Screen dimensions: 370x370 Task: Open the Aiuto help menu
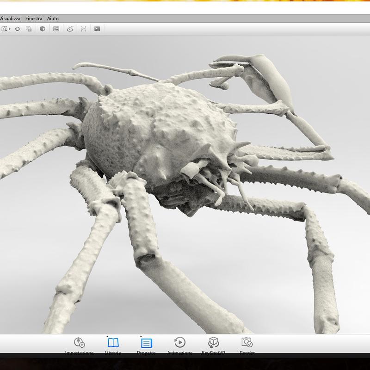pyautogui.click(x=53, y=18)
